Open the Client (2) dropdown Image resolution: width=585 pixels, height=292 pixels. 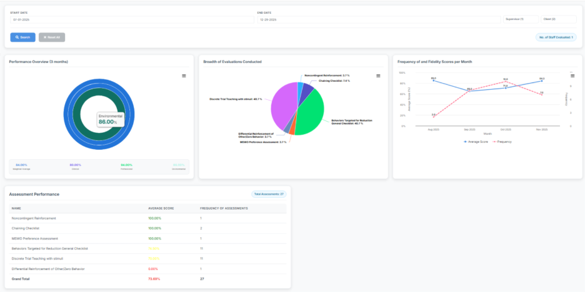click(559, 19)
